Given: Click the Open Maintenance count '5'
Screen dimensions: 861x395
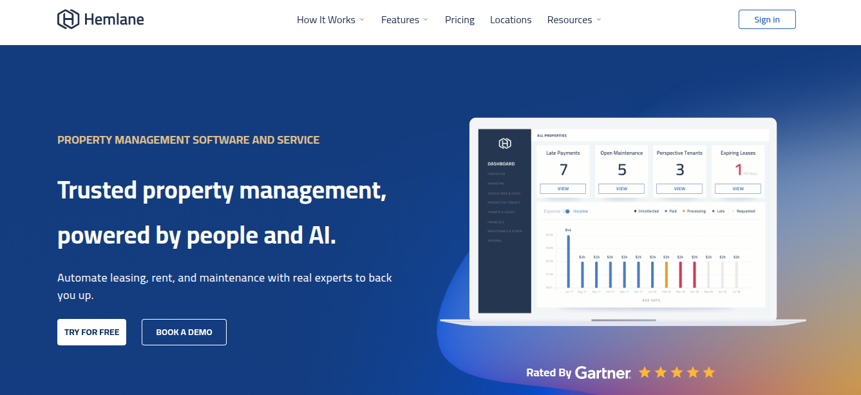Looking at the screenshot, I should click(x=622, y=169).
